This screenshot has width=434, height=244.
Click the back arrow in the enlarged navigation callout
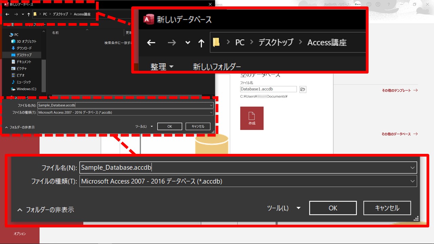click(x=151, y=43)
